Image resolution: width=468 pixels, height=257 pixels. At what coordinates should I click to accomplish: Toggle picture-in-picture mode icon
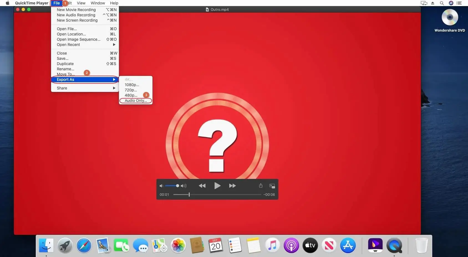point(272,186)
